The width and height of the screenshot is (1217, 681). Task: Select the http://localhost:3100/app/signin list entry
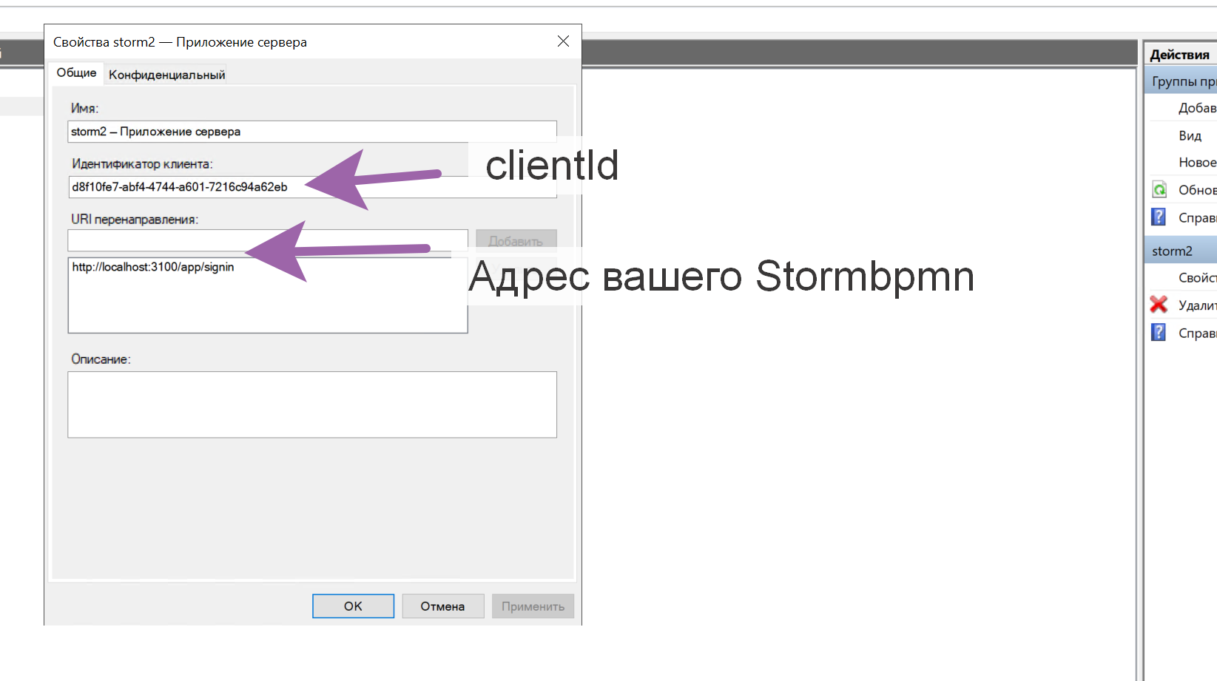153,267
